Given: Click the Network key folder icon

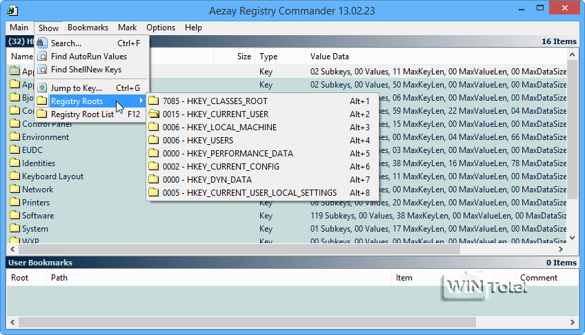Looking at the screenshot, I should coord(15,189).
